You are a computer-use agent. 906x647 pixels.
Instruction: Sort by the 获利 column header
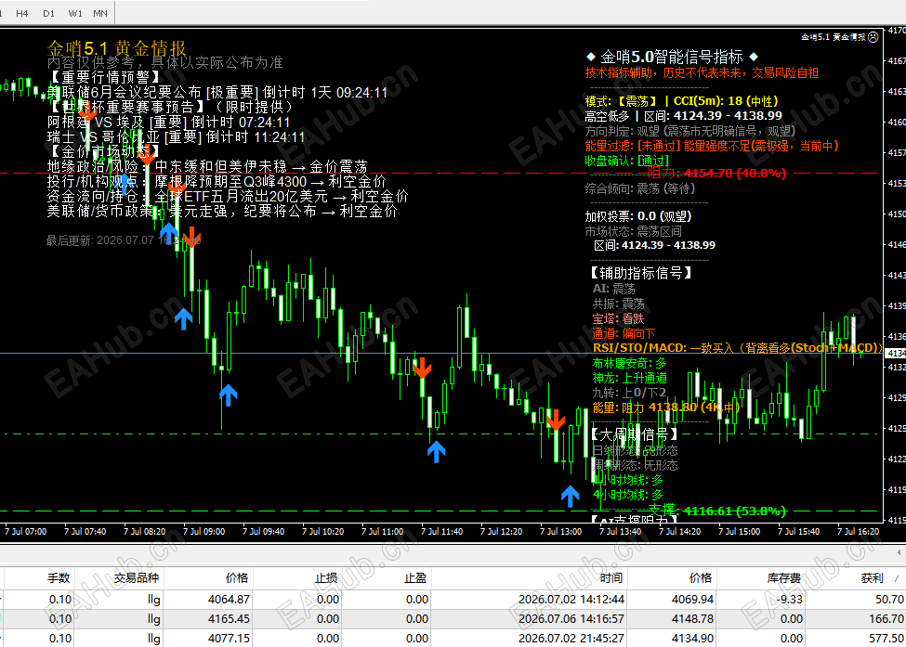click(x=872, y=577)
